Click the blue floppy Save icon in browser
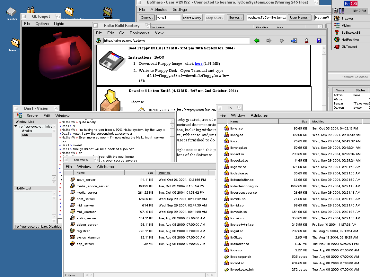The width and height of the screenshot is (370, 277). (319, 41)
